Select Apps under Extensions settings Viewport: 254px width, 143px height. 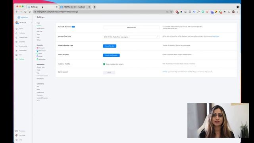pos(38,89)
